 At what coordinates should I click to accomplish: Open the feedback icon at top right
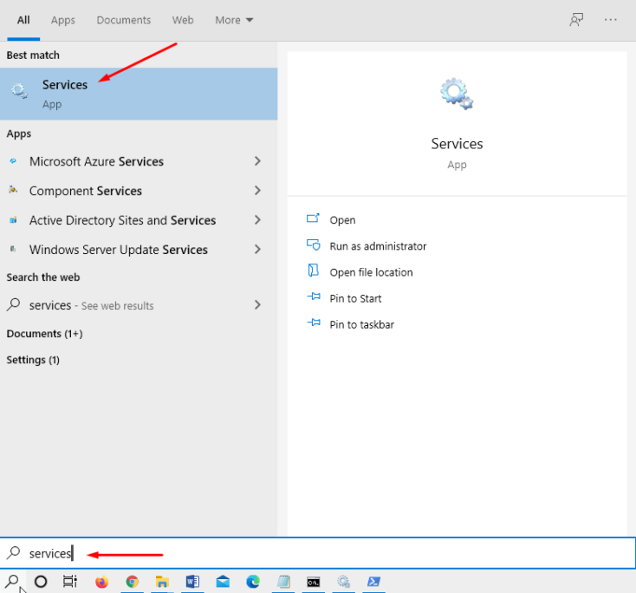576,19
